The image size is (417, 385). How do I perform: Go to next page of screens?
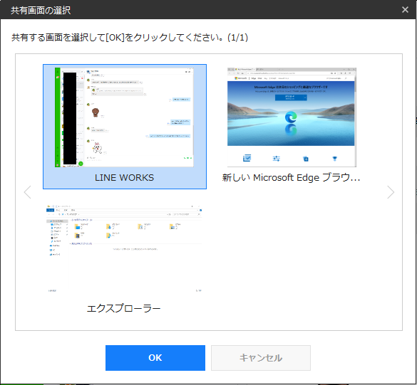tap(391, 192)
